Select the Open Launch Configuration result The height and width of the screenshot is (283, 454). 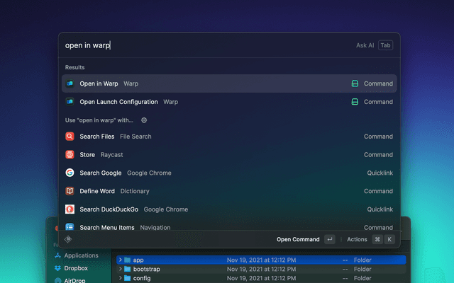click(x=229, y=102)
